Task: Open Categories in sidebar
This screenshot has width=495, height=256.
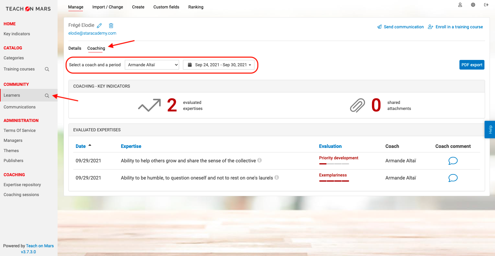Action: (14, 58)
